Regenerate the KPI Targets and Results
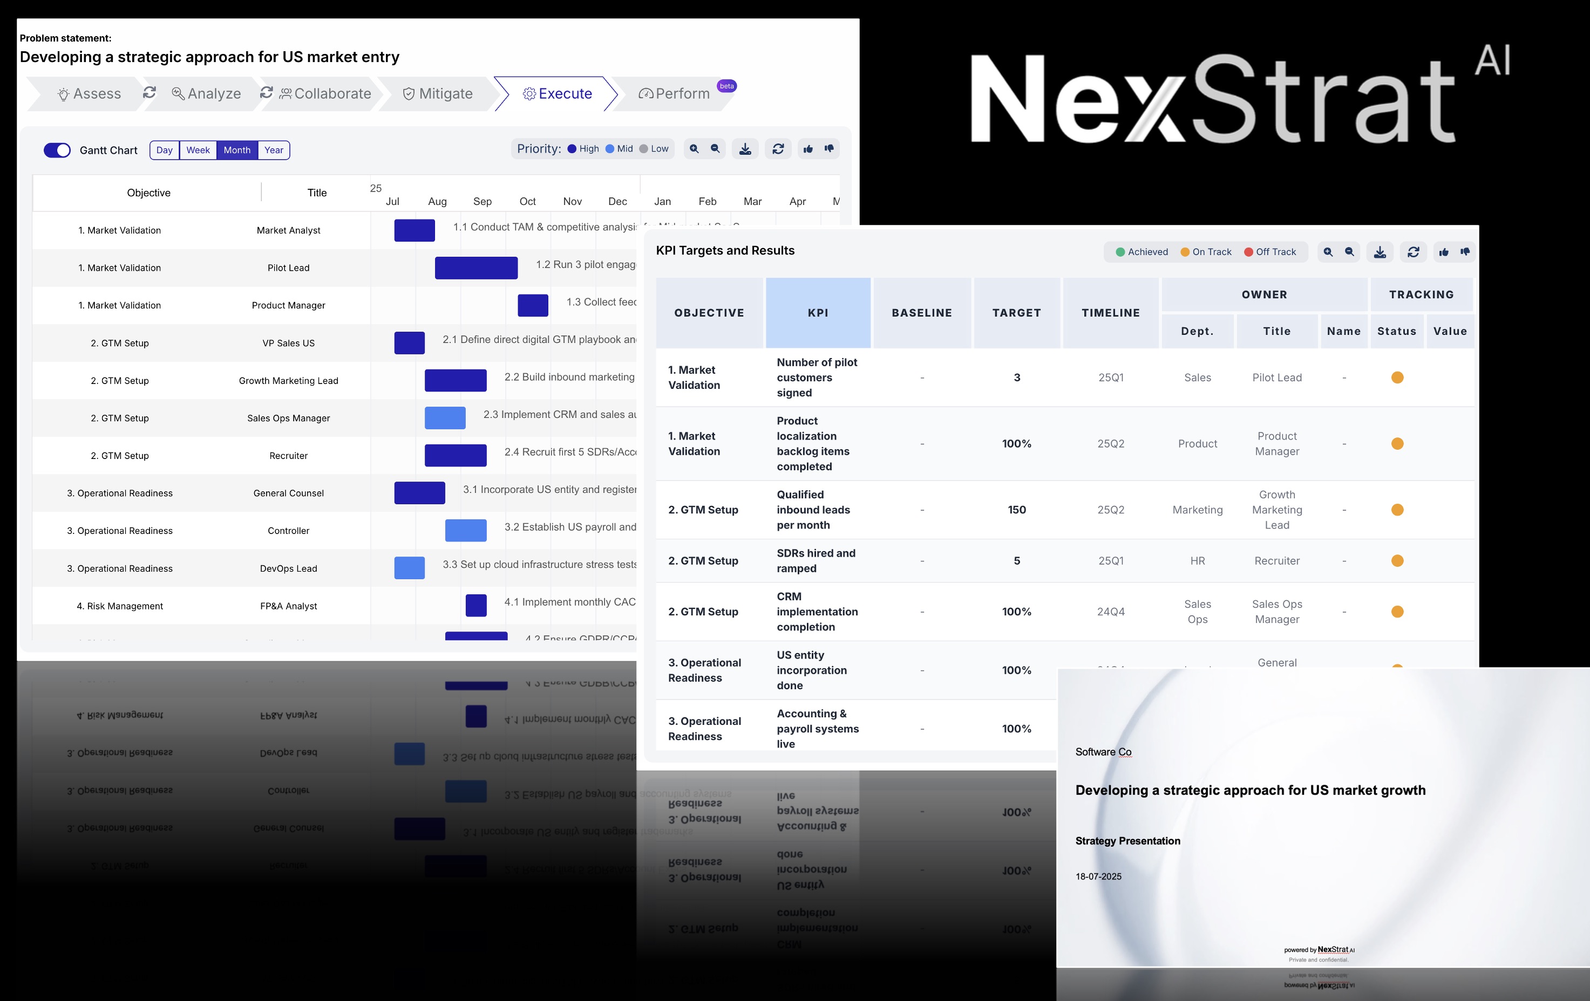The width and height of the screenshot is (1590, 1001). [1413, 251]
